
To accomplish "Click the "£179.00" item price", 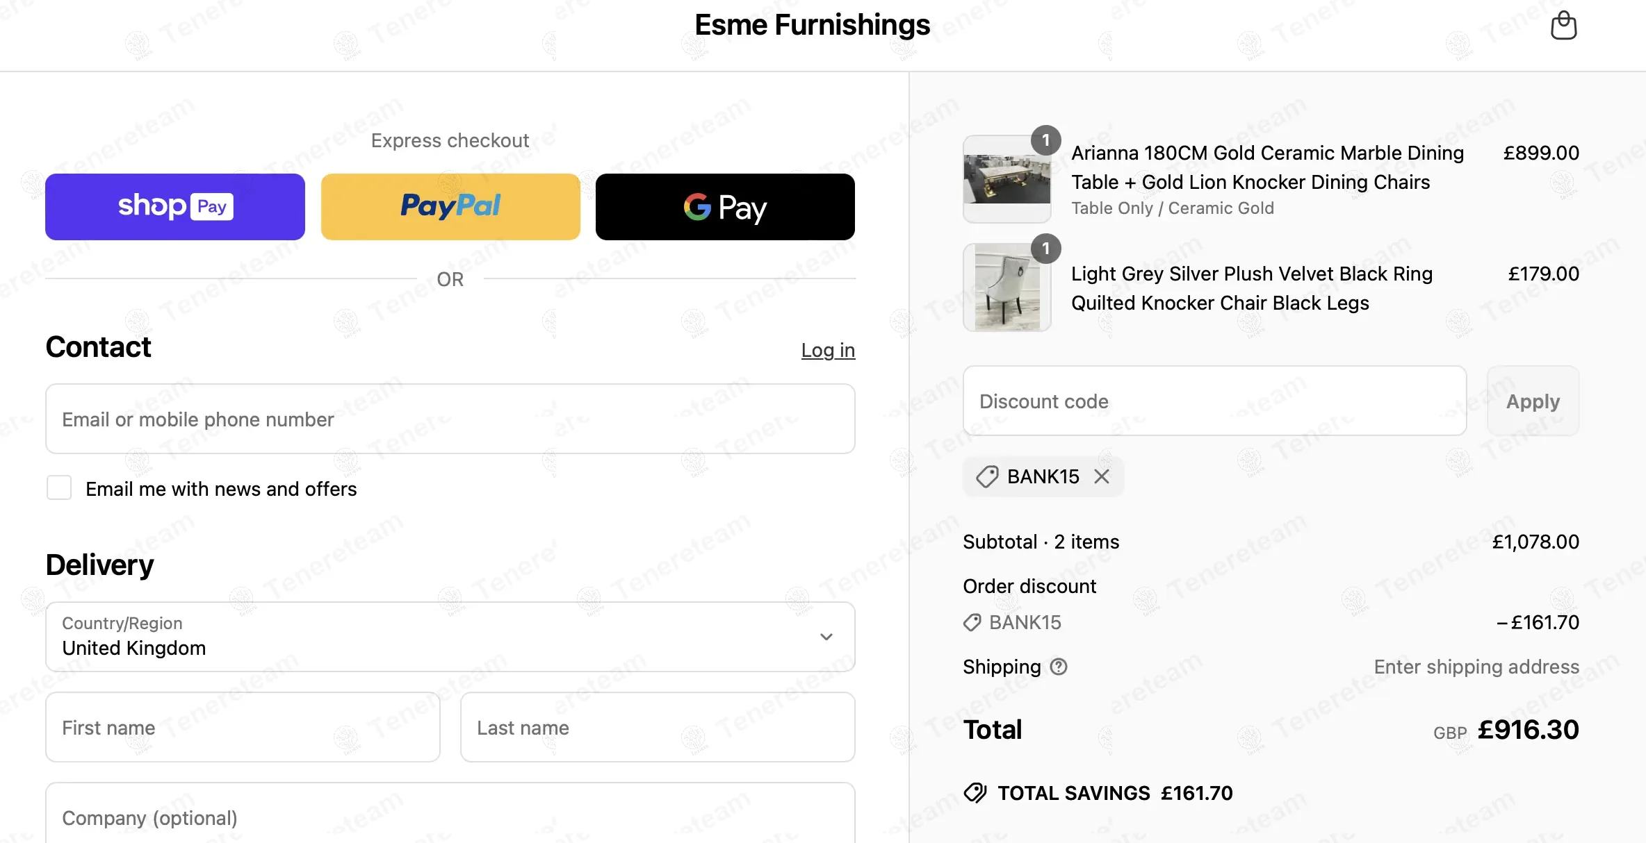I will click(1543, 274).
